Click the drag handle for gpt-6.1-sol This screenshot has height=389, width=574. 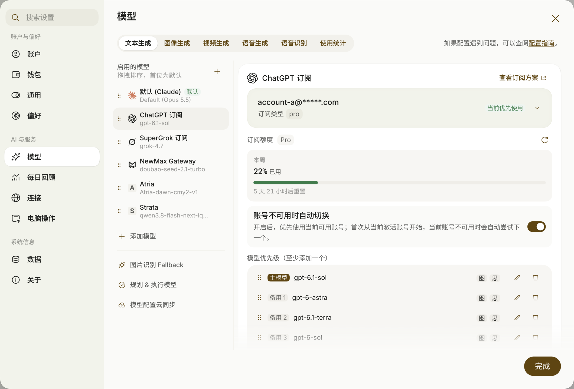point(259,278)
